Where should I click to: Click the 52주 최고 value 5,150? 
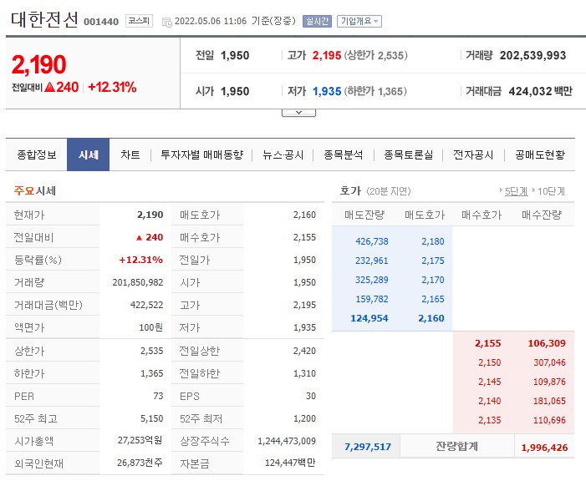click(152, 419)
